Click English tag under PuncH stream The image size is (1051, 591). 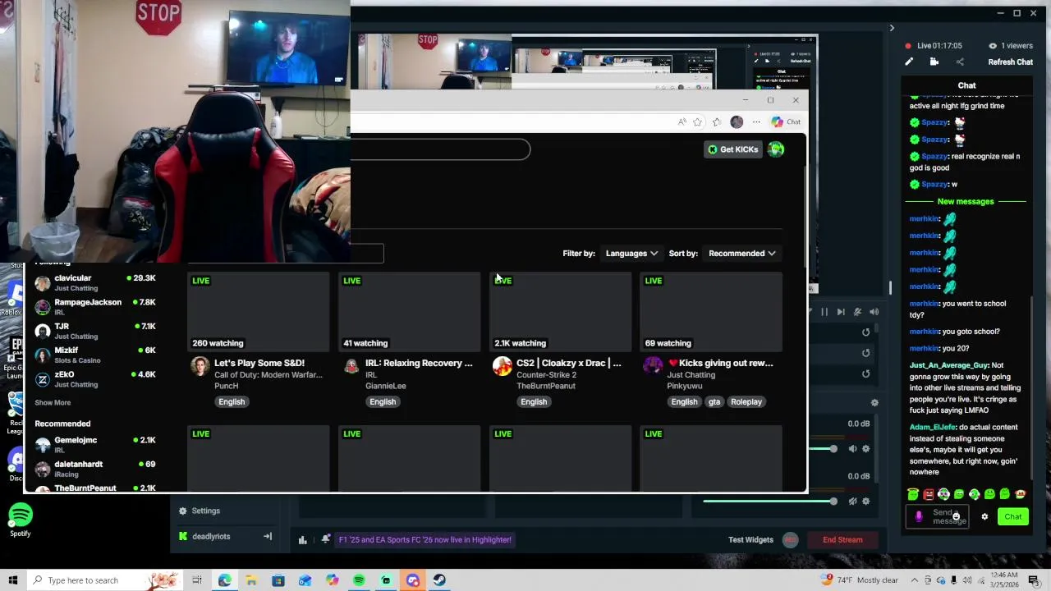point(232,401)
